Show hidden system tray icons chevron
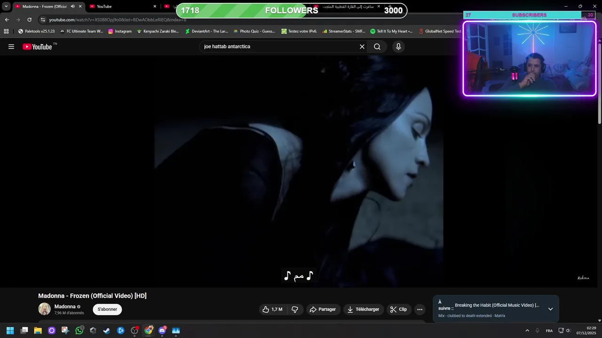The image size is (602, 338). pyautogui.click(x=527, y=330)
